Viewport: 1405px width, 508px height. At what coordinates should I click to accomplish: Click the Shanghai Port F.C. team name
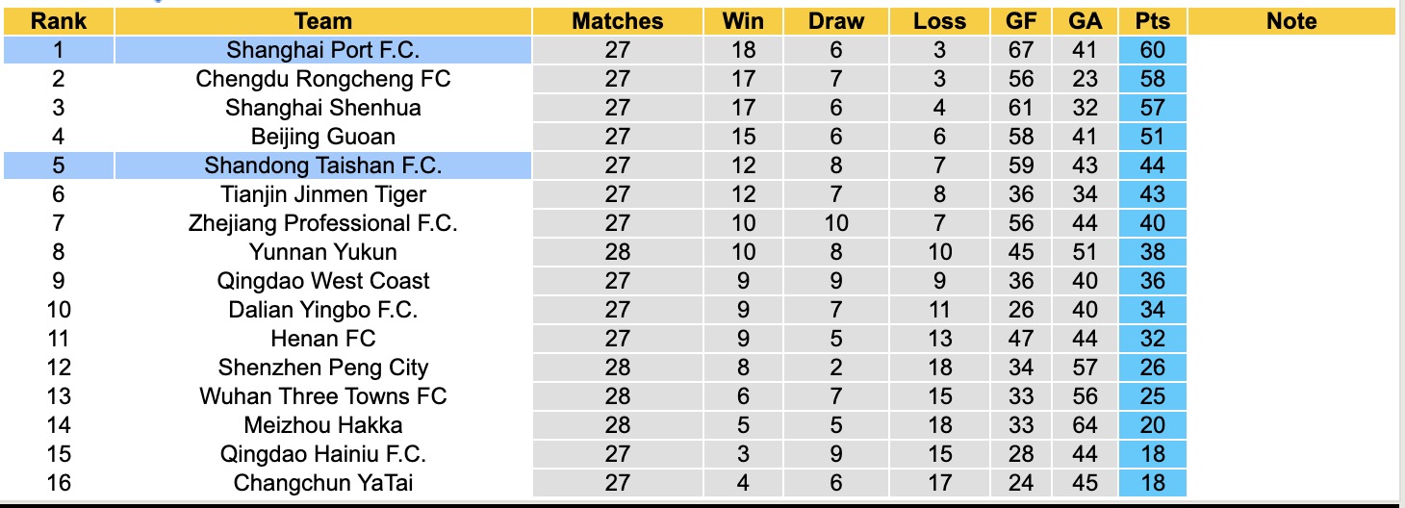pyautogui.click(x=322, y=50)
